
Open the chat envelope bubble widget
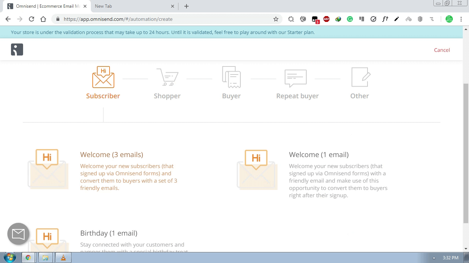tap(18, 234)
